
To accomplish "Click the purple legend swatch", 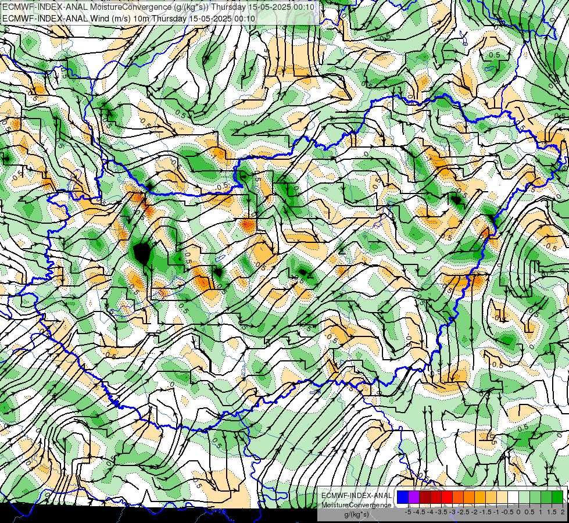I will [x=414, y=497].
